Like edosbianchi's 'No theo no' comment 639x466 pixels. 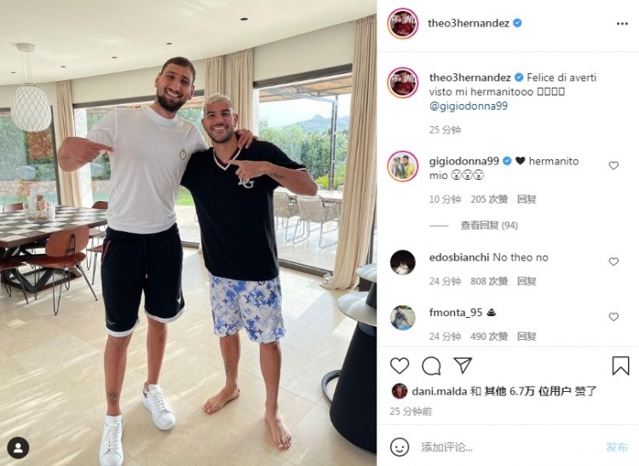pos(613,262)
